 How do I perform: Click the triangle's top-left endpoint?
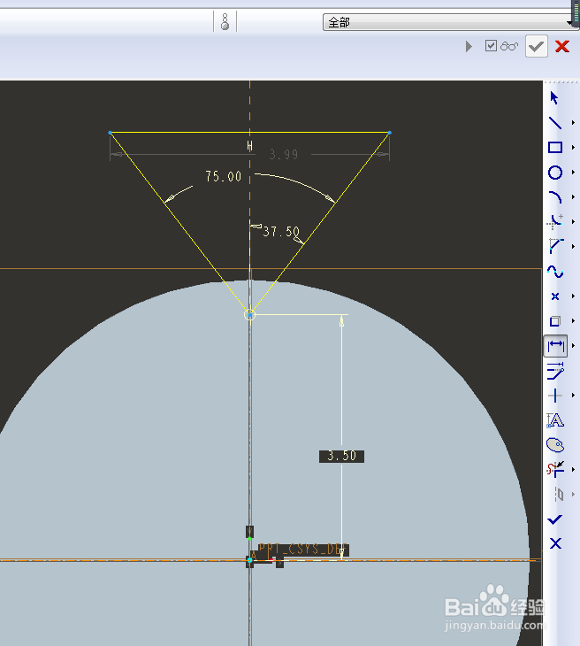(110, 133)
